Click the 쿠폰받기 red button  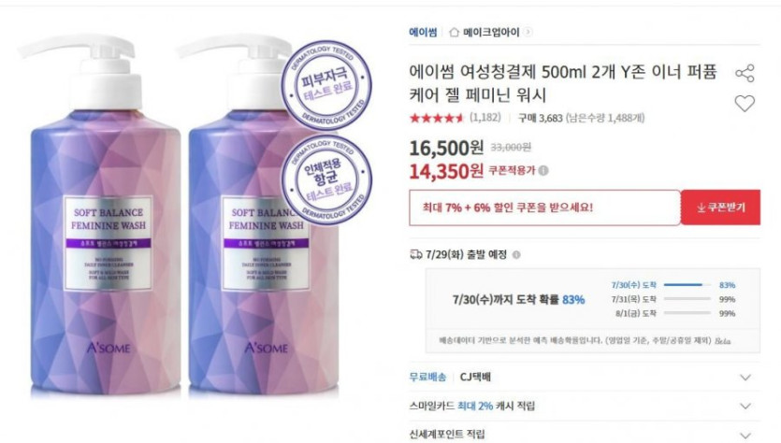point(720,207)
